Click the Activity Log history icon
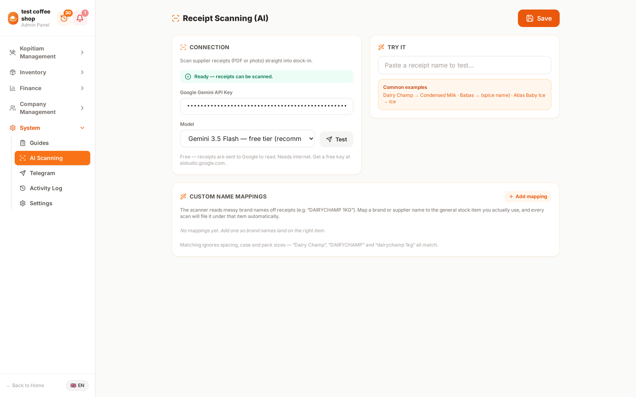Viewport: 636px width, 397px height. [23, 188]
